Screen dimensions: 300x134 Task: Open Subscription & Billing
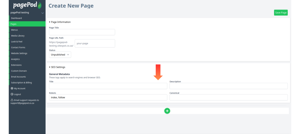27,83
